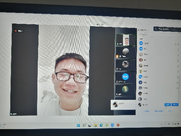Viewport: 181px width, 136px height.
Task: Open Task View from the taskbar
Action: pos(90,126)
